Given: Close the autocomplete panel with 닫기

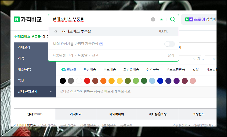Looking at the screenshot, I should pos(171,55).
